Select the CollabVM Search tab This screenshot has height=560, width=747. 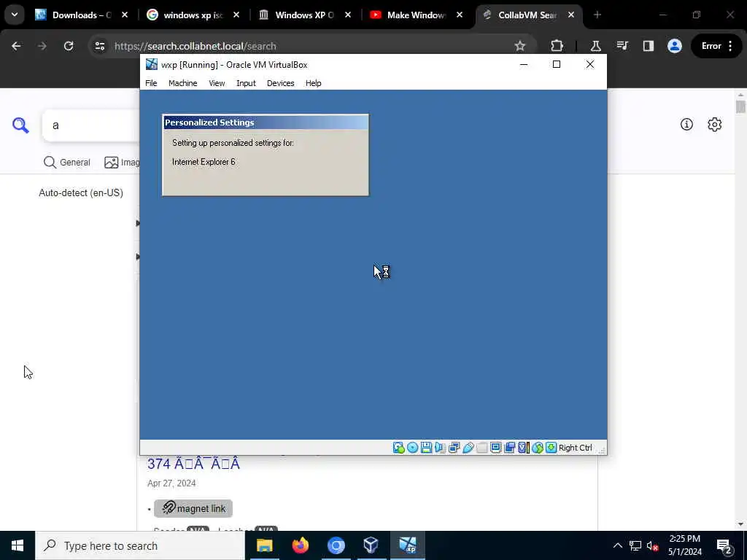click(528, 15)
